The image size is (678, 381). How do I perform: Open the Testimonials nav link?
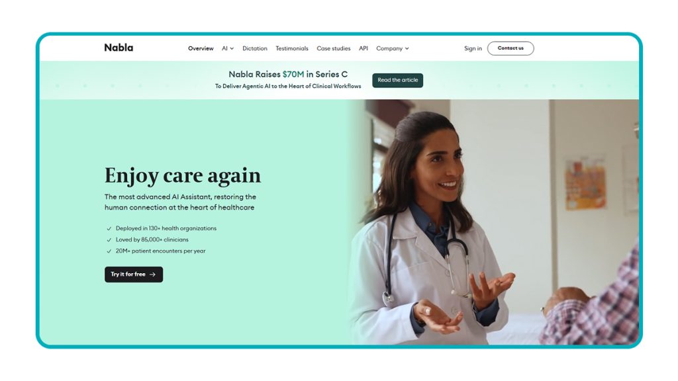tap(292, 48)
